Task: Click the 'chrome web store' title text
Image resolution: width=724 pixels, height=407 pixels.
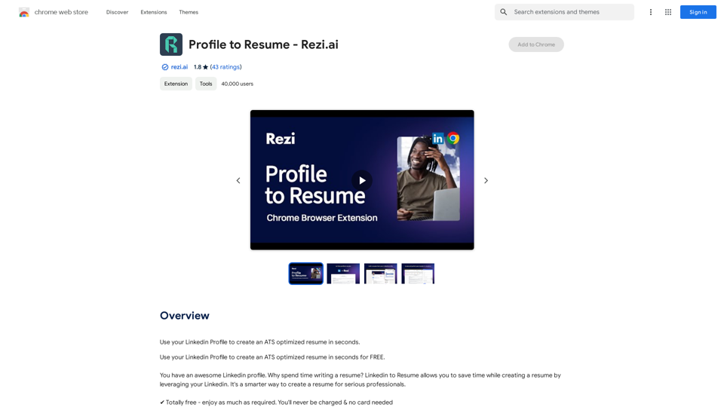Action: [61, 12]
